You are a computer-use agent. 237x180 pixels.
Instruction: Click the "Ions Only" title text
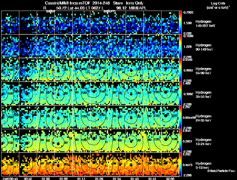pyautogui.click(x=135, y=3)
